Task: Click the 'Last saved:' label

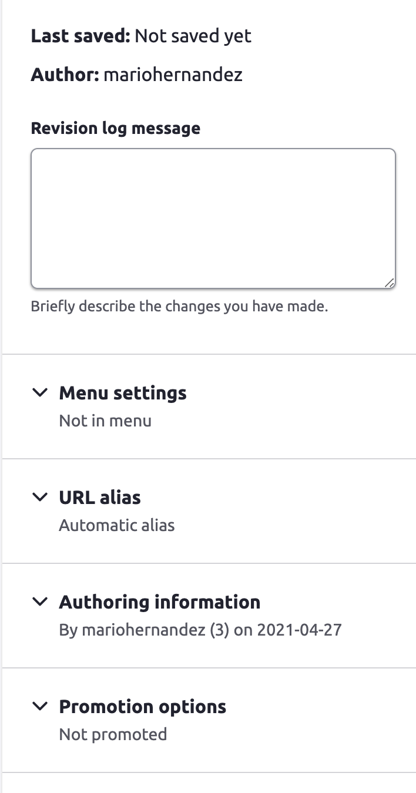Action: point(80,36)
